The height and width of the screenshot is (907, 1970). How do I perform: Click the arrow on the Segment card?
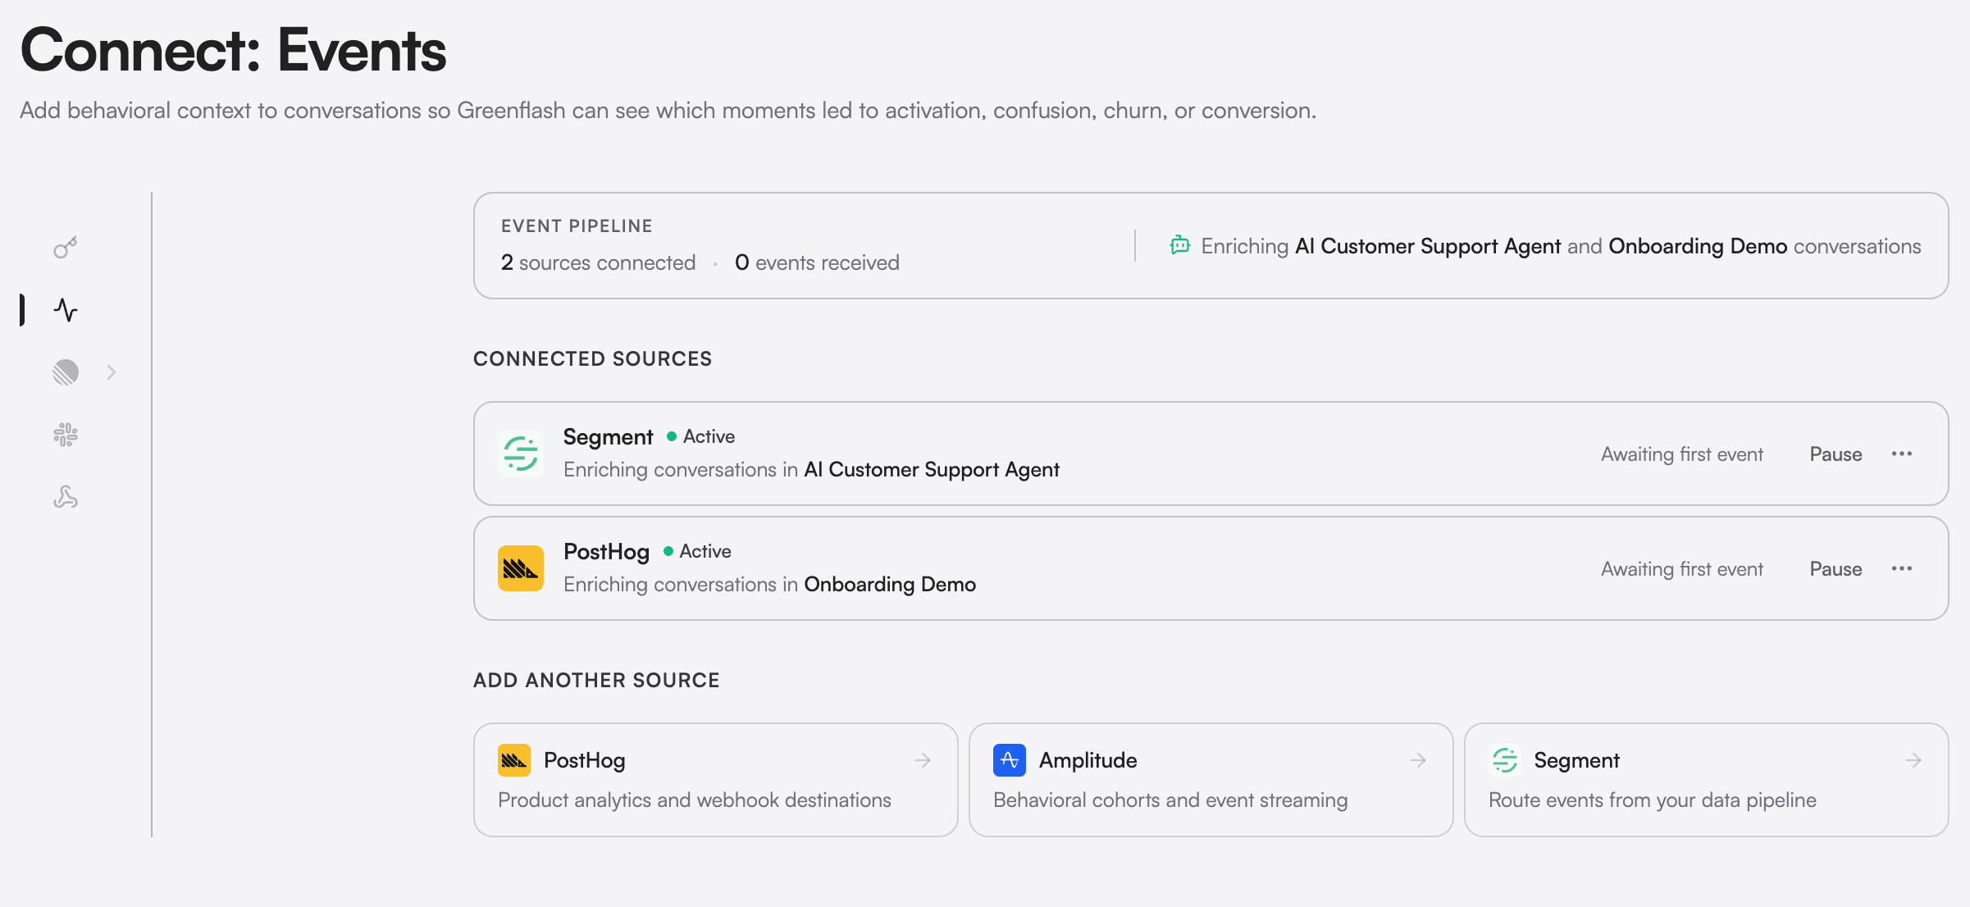[1913, 760]
